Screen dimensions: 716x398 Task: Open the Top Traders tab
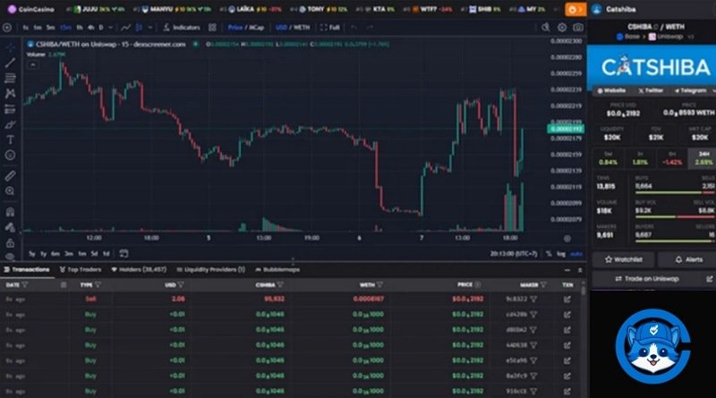coord(81,270)
